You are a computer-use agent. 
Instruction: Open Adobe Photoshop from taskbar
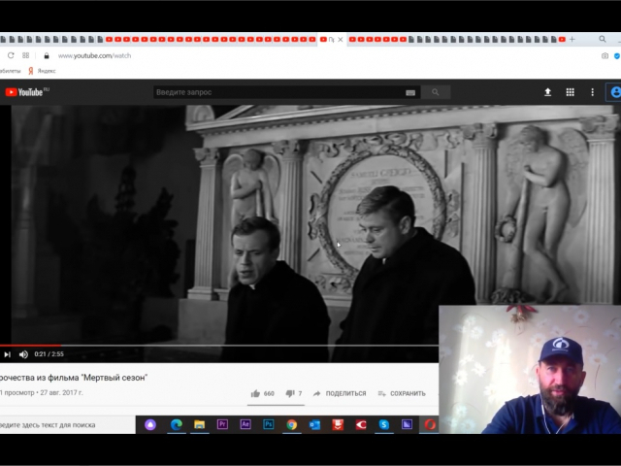tap(268, 425)
